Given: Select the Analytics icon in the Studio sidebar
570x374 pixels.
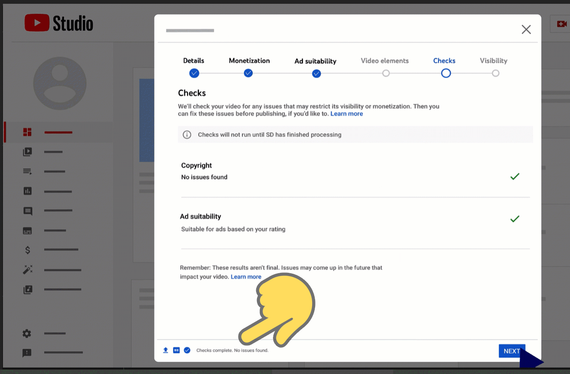Looking at the screenshot, I should coord(27,191).
